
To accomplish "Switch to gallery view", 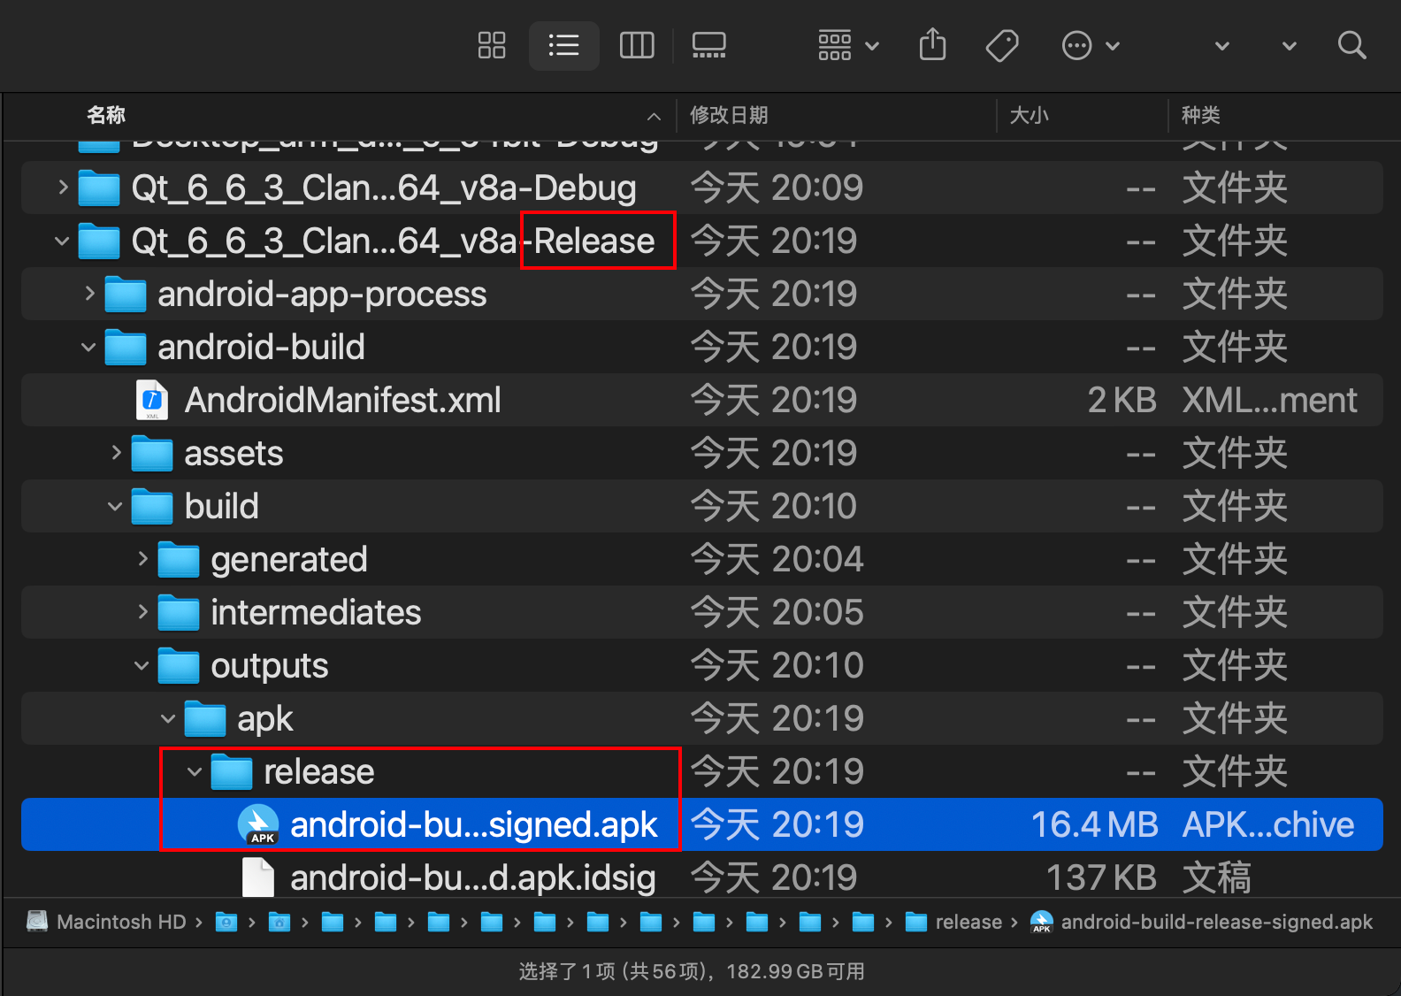I will [x=708, y=45].
